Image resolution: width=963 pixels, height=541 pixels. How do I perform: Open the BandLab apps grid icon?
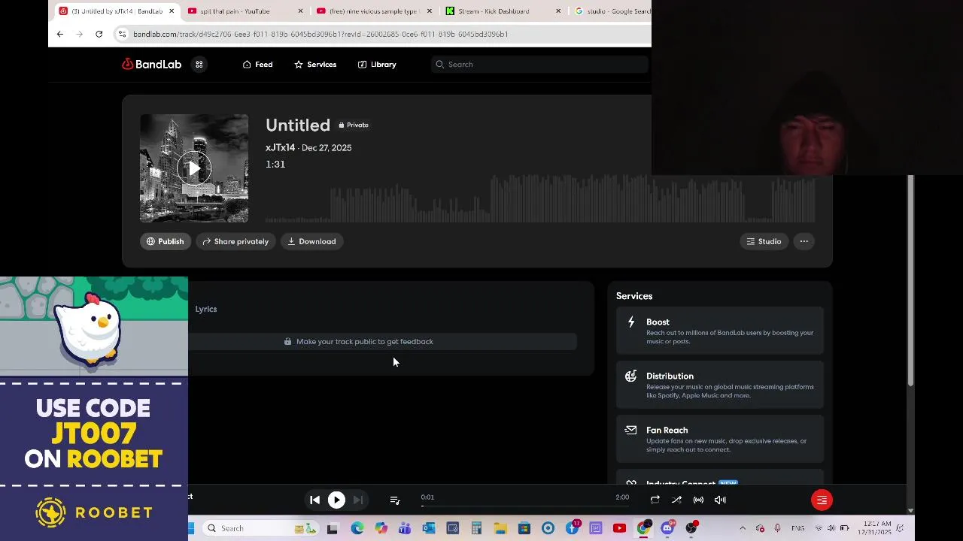point(199,65)
